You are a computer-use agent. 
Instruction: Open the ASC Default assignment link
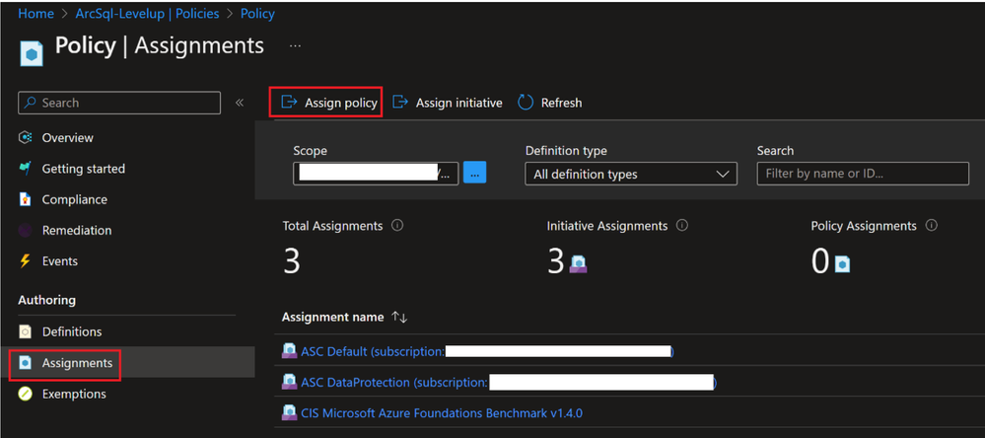click(x=487, y=351)
